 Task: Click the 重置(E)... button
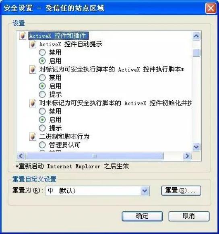tap(181, 191)
